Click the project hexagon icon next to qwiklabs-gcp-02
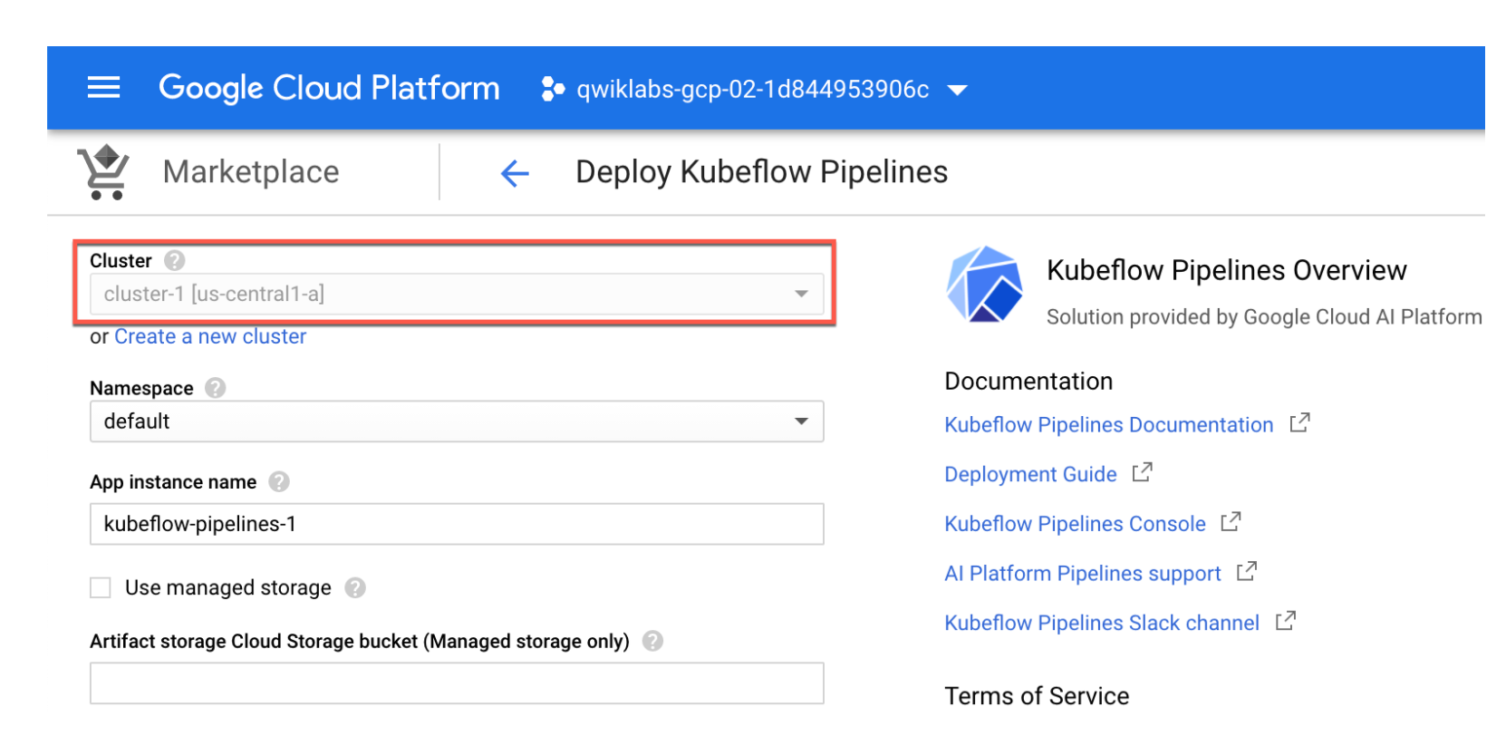 pos(552,89)
